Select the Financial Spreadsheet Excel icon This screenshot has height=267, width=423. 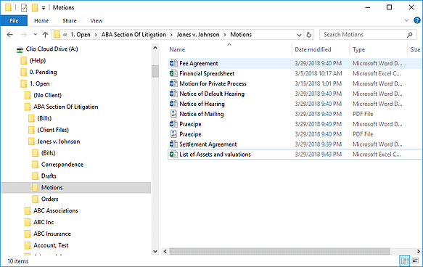point(173,73)
